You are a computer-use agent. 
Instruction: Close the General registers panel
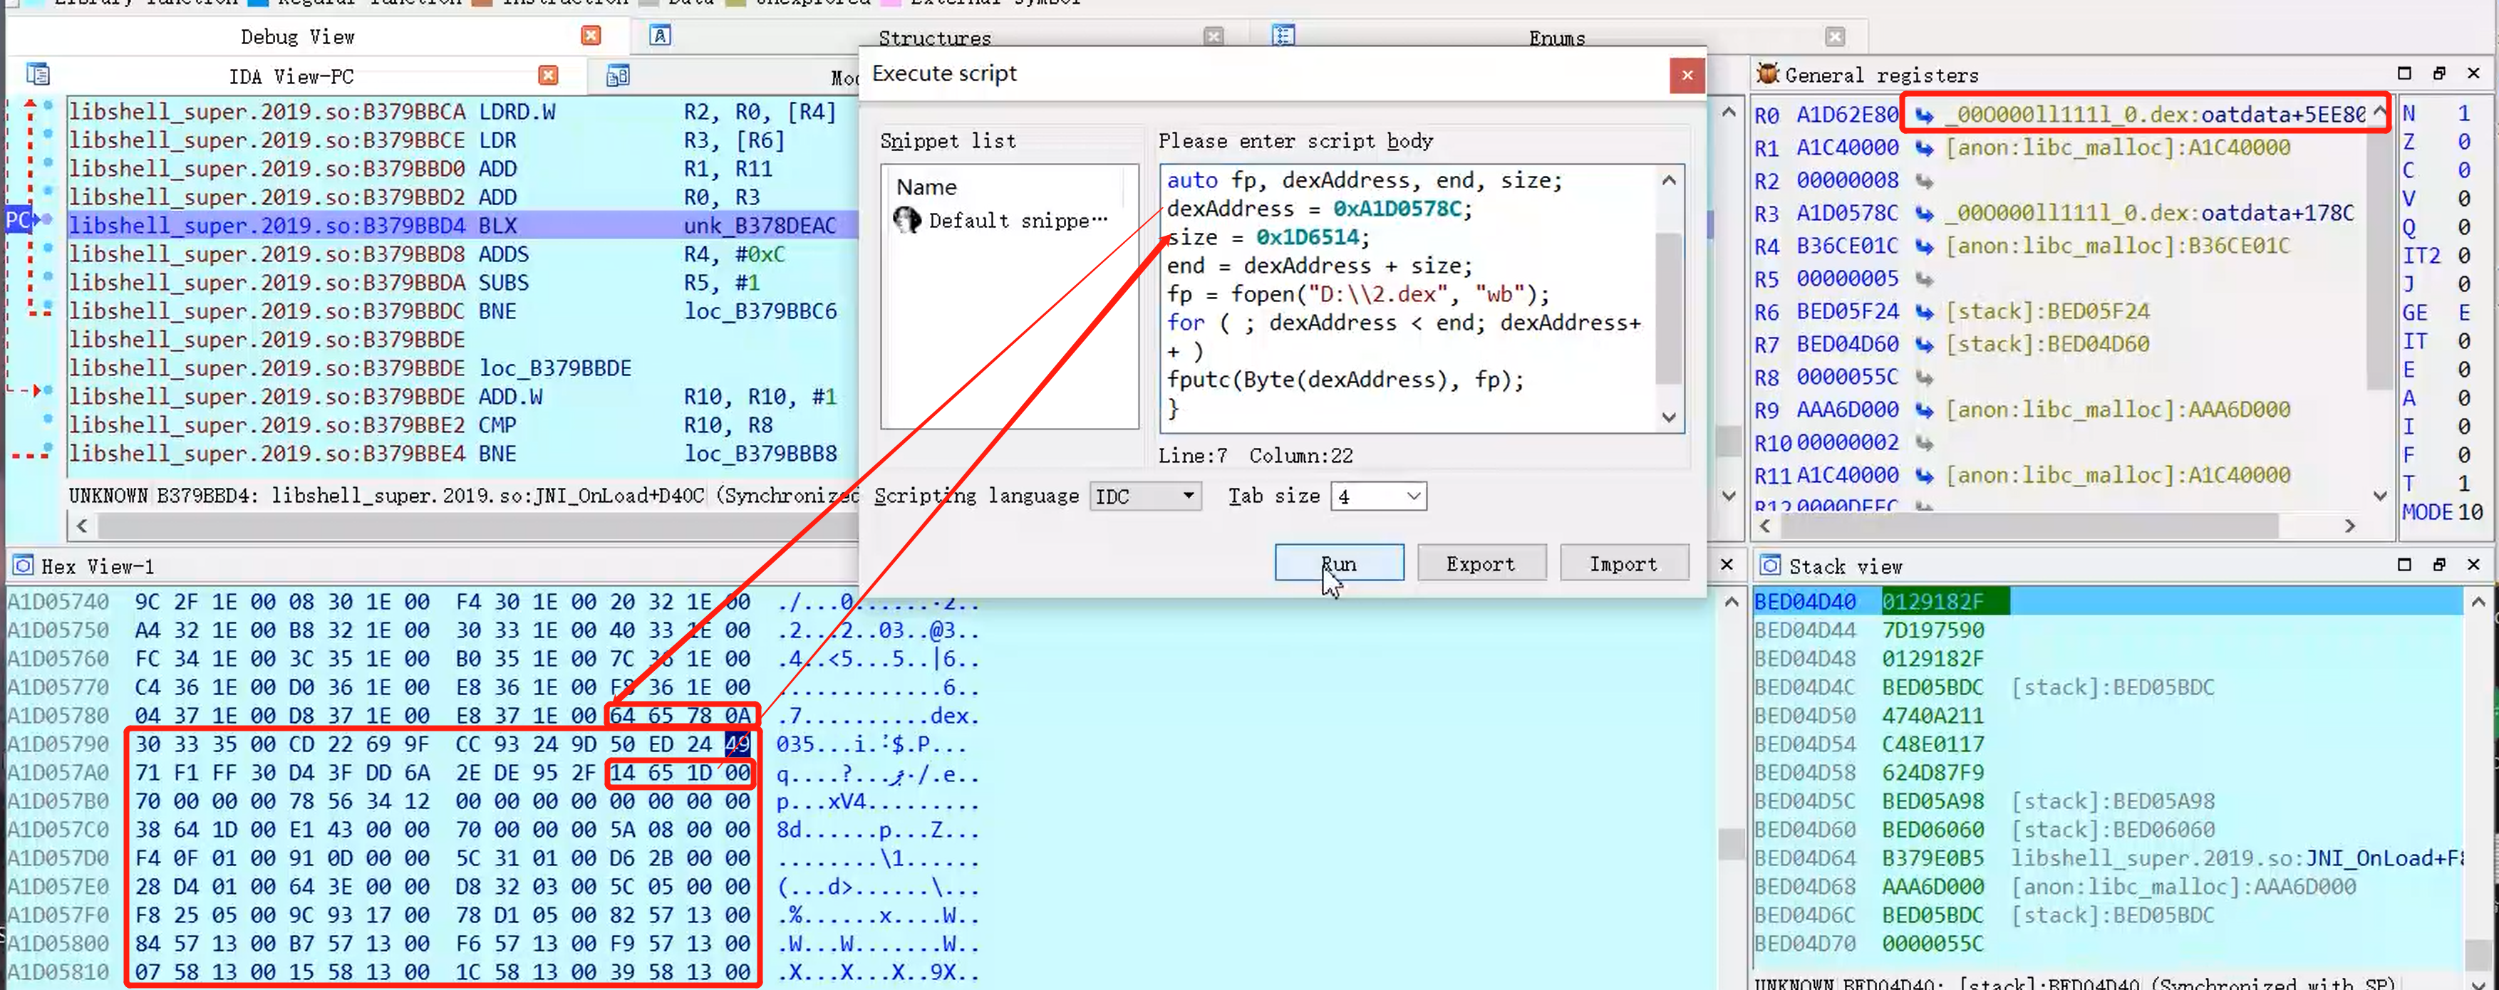click(2474, 73)
